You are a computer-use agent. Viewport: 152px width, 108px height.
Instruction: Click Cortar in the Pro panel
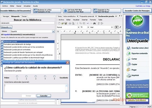click(x=132, y=59)
